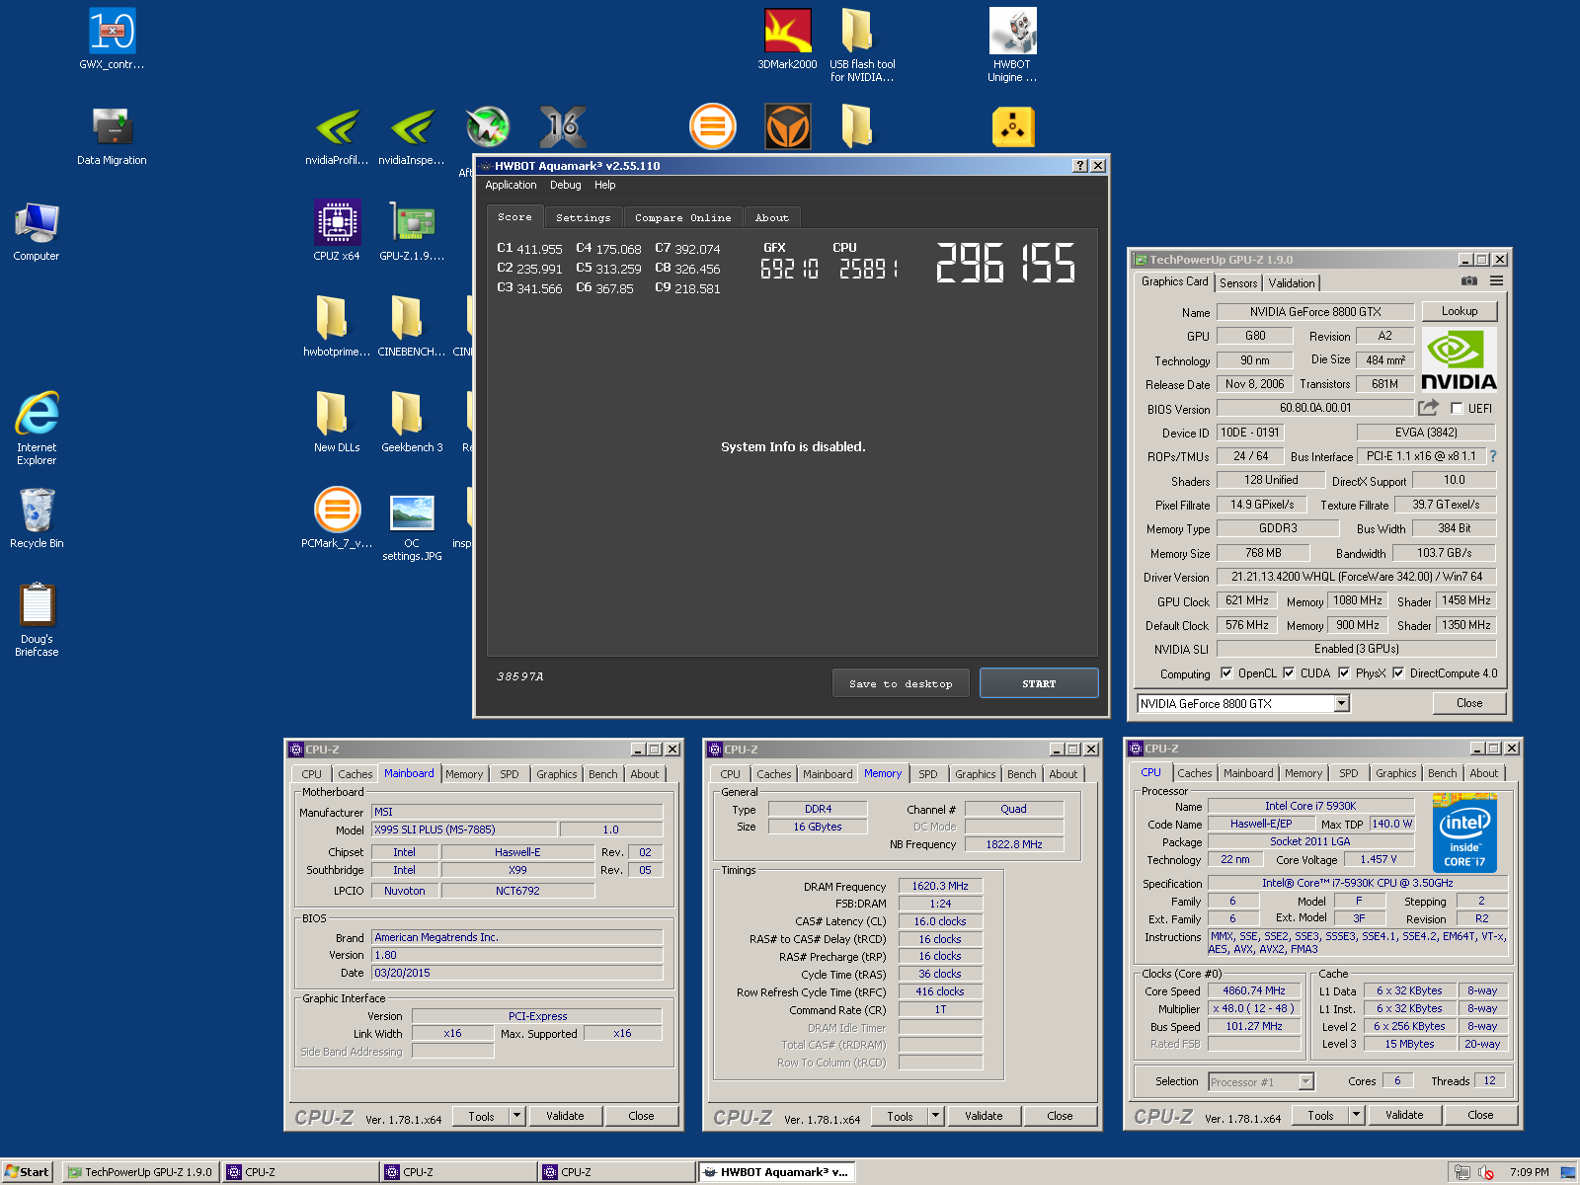Open Data Migration desktop icon

click(x=112, y=135)
